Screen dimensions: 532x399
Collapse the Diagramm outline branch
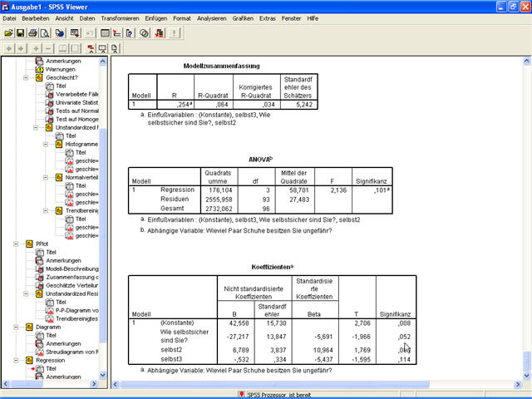pyautogui.click(x=17, y=327)
